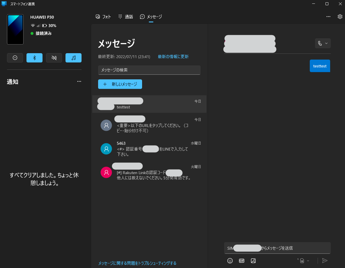Create a new message with 新しいメッセージ

pyautogui.click(x=120, y=84)
